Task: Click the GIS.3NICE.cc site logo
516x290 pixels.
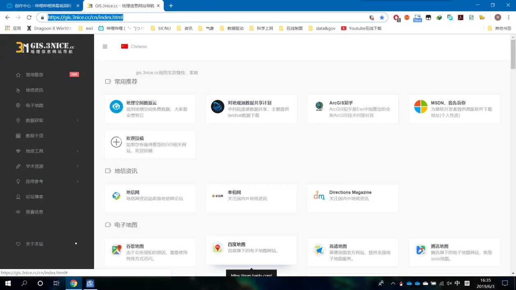Action: pyautogui.click(x=45, y=48)
